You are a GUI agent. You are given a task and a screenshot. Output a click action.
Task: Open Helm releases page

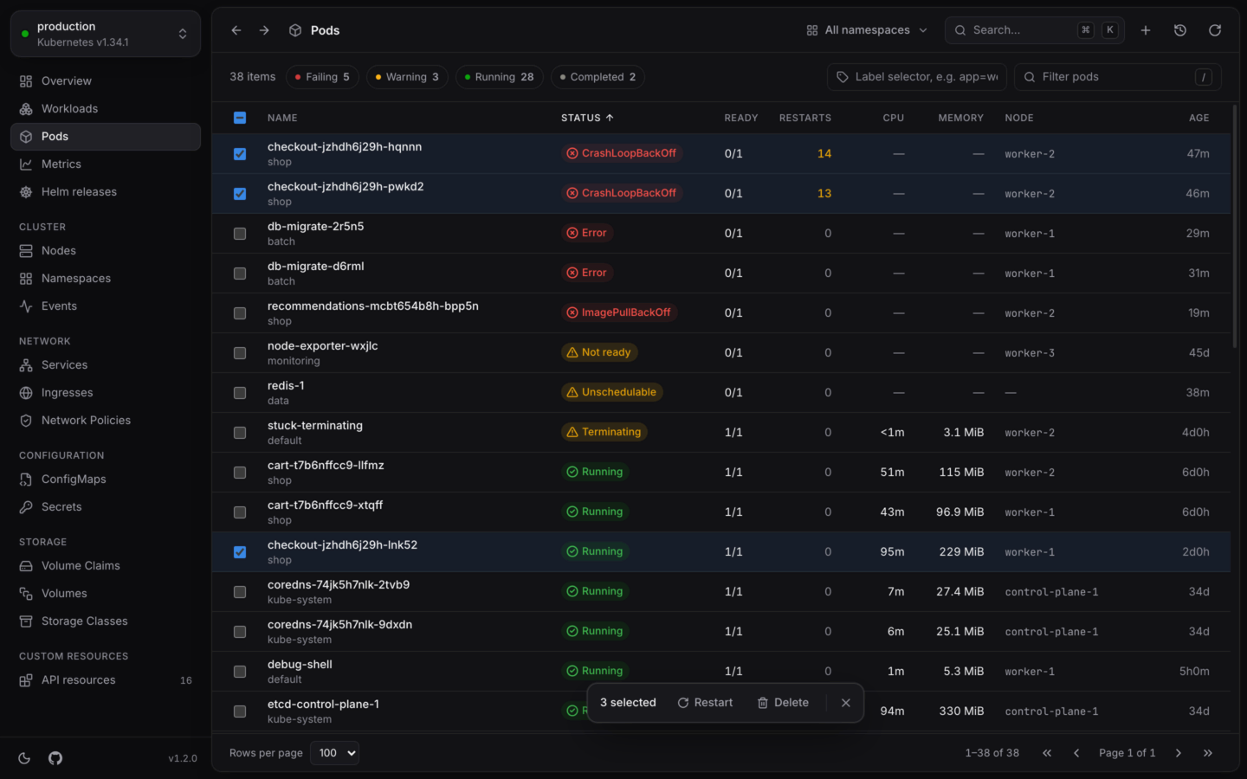click(106, 192)
